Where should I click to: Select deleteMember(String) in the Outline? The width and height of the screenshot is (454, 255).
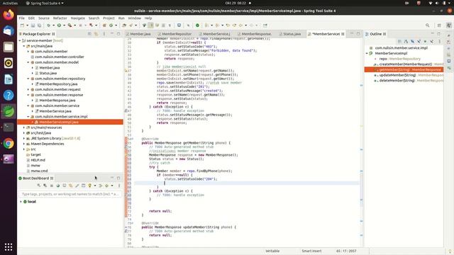click(x=397, y=81)
